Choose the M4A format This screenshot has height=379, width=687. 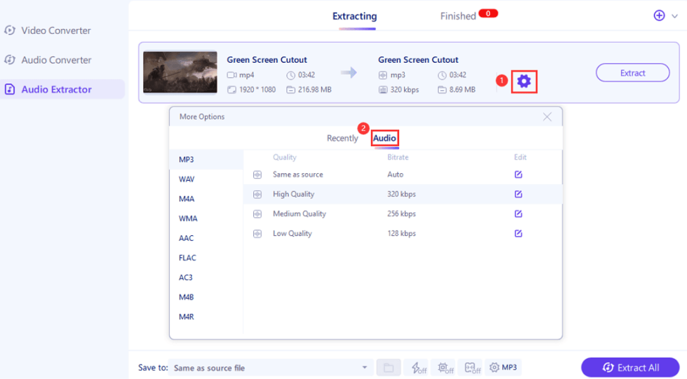[206, 199]
